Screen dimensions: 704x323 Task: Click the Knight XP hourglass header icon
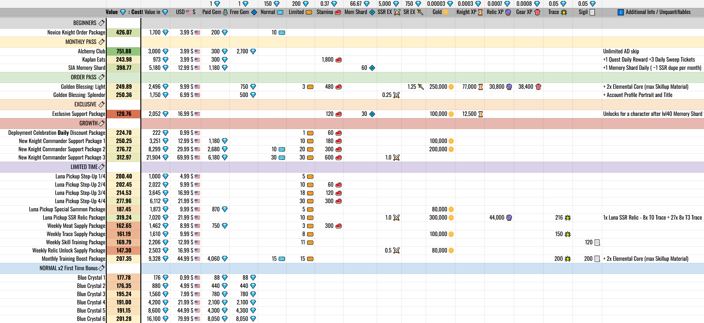(x=480, y=12)
